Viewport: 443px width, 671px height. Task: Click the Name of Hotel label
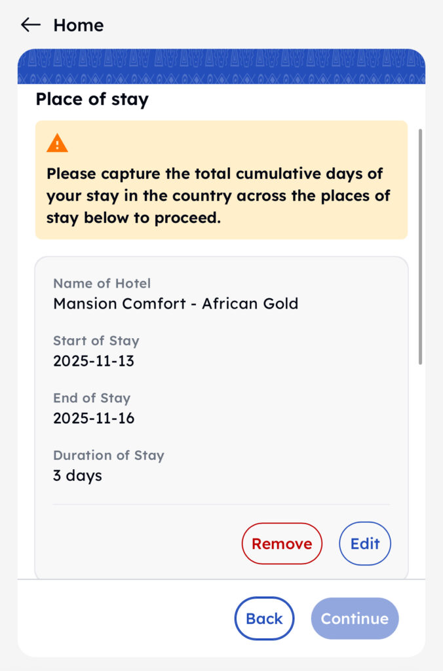[x=102, y=283]
